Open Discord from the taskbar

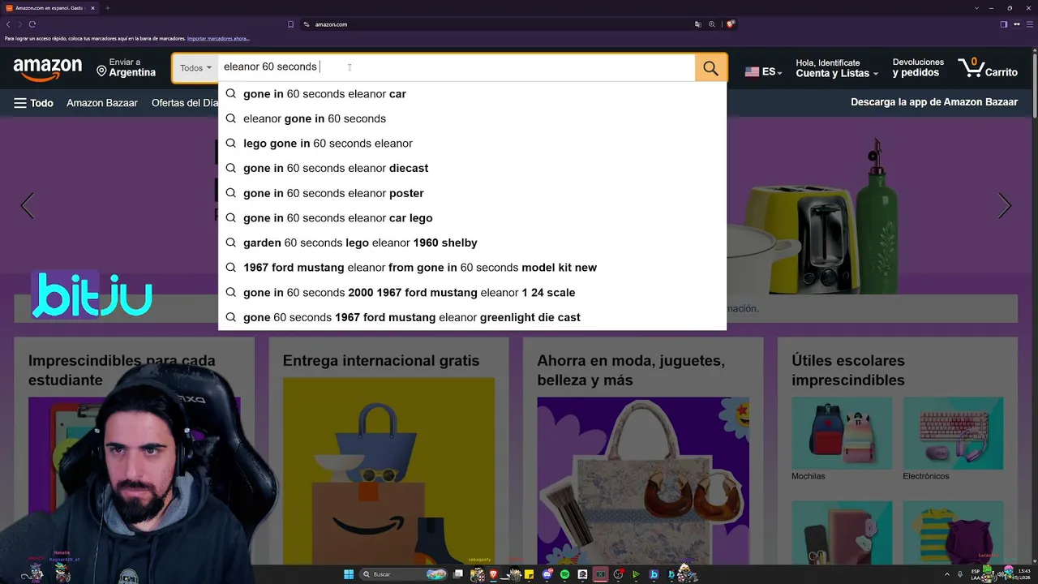pos(547,574)
